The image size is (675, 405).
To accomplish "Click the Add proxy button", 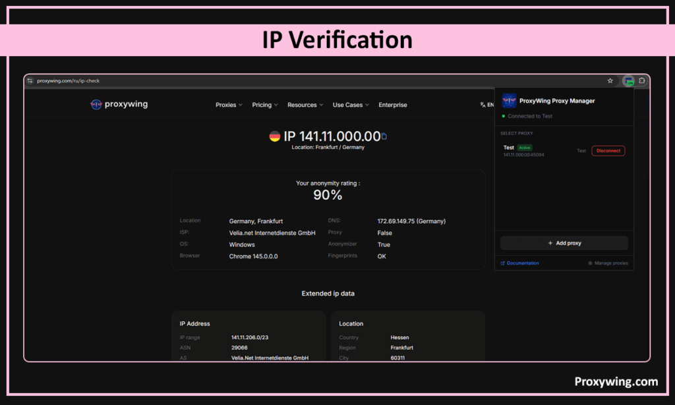I will pos(564,243).
